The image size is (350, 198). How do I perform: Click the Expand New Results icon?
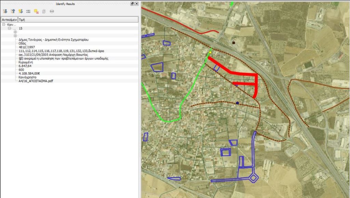(x=21, y=11)
